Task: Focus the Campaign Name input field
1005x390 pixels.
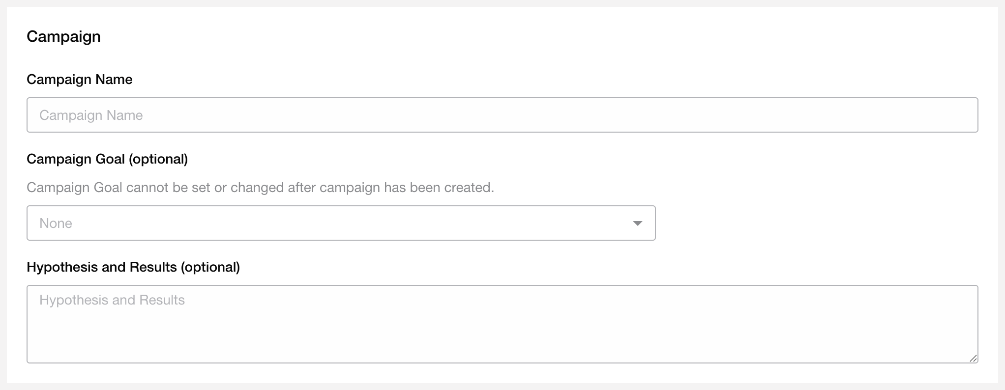Action: [502, 115]
